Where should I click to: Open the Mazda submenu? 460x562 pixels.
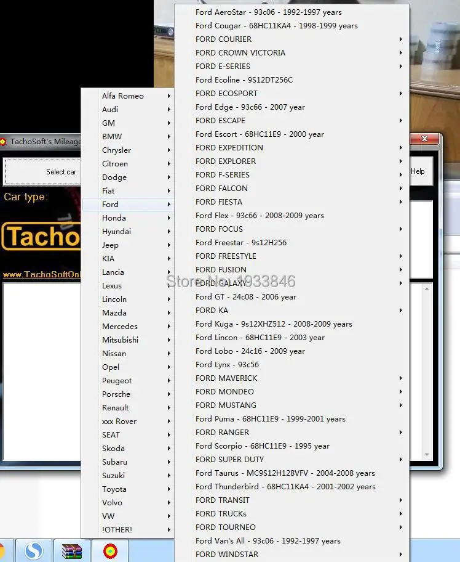tap(128, 313)
